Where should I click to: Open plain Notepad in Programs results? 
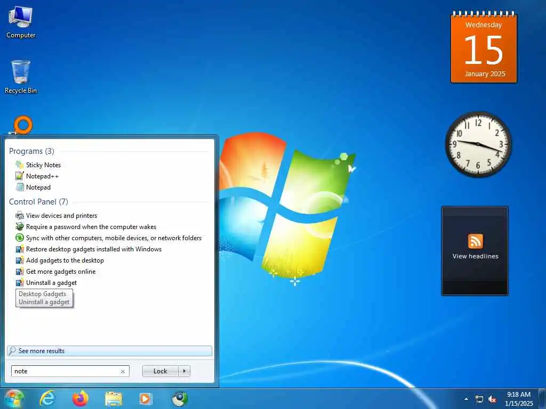(x=38, y=187)
